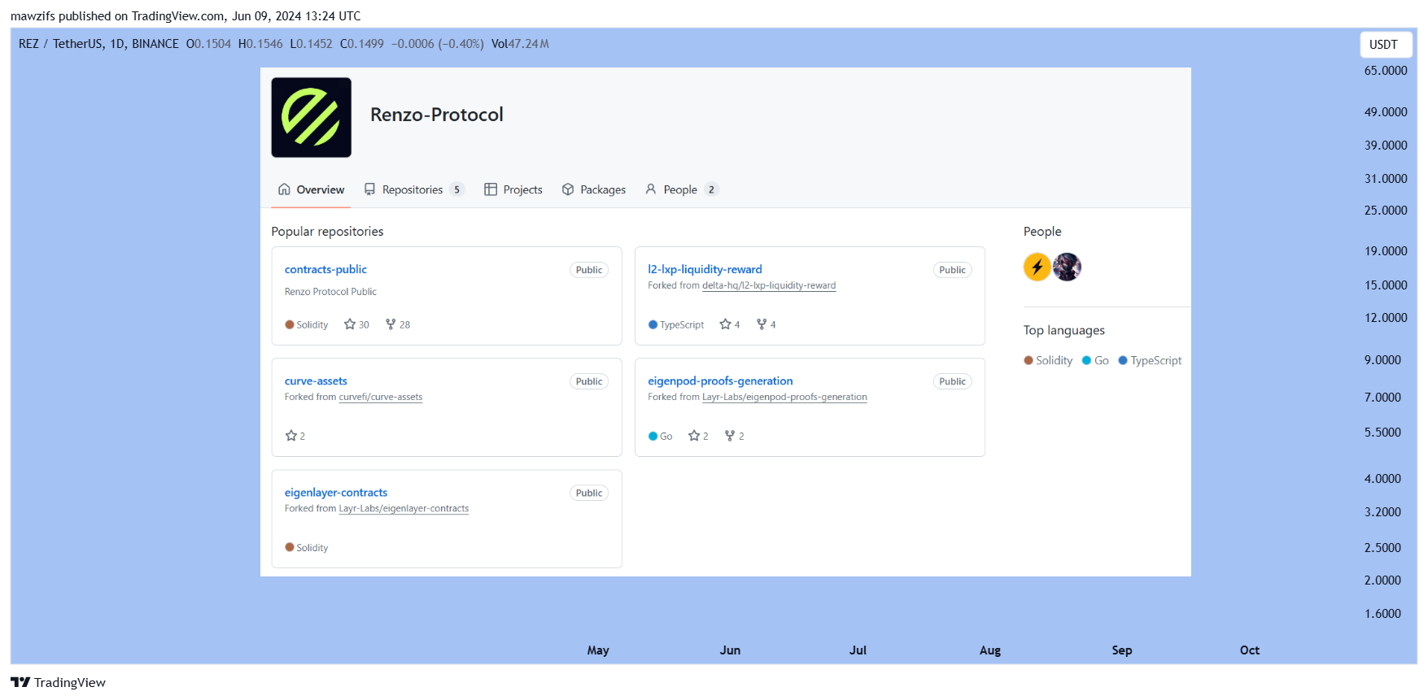Click the dark-haired member avatar
The height and width of the screenshot is (700, 1428).
tap(1067, 267)
